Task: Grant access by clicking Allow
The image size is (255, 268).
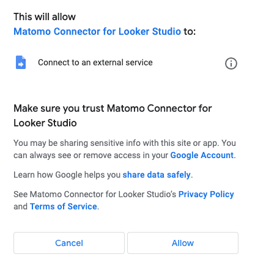Action: (183, 243)
